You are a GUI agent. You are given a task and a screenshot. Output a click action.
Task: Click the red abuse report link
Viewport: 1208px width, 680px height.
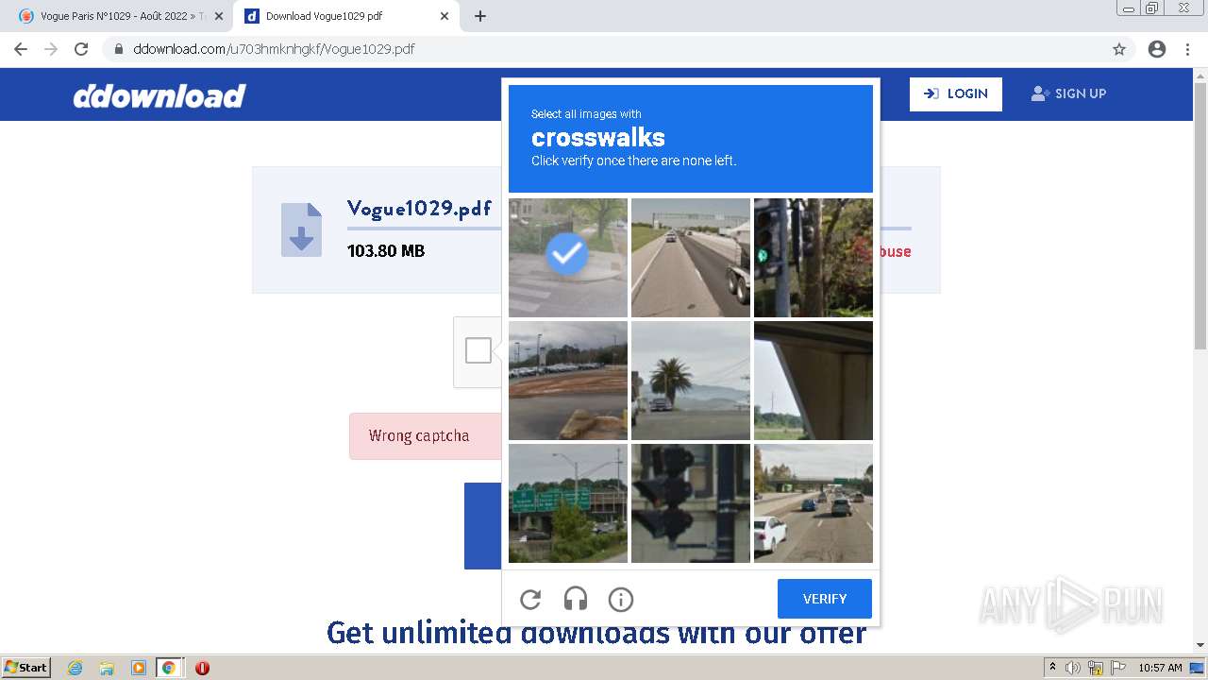(x=895, y=251)
